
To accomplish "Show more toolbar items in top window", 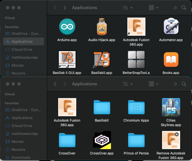I will 175,8.
